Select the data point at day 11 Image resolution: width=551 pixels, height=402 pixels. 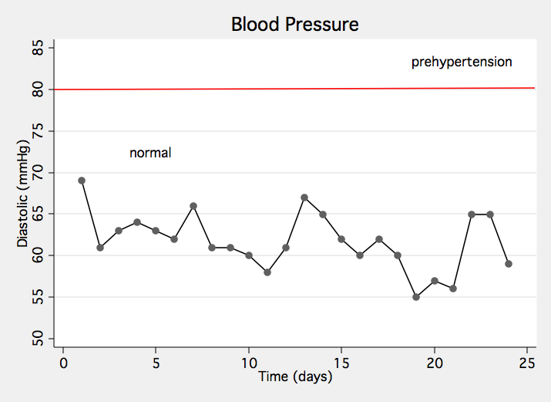tap(267, 272)
